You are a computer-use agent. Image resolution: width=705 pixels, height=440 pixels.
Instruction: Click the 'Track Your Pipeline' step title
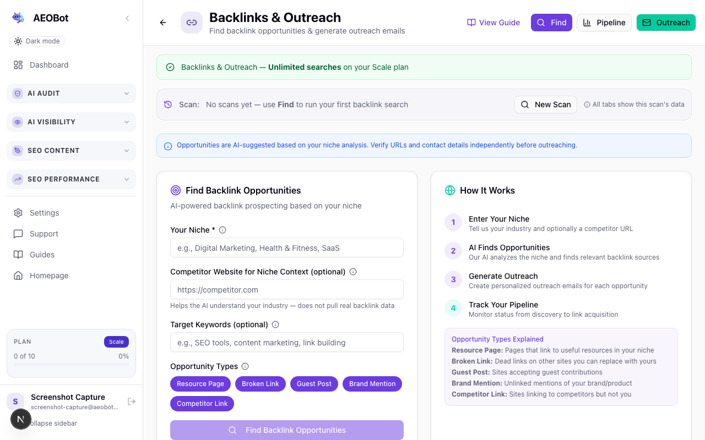tap(503, 305)
